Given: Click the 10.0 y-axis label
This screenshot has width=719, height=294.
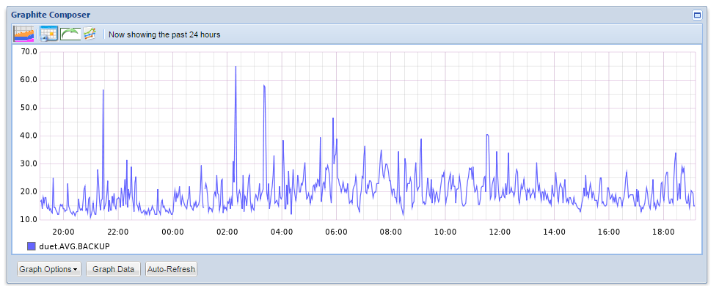Looking at the screenshot, I should coord(29,219).
